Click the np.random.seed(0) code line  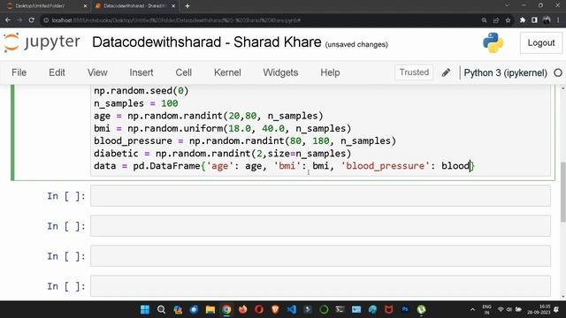point(141,91)
